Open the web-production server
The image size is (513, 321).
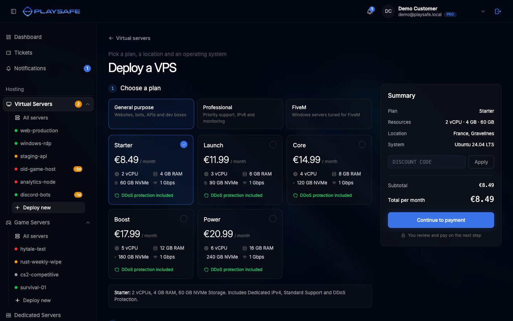pyautogui.click(x=48, y=131)
